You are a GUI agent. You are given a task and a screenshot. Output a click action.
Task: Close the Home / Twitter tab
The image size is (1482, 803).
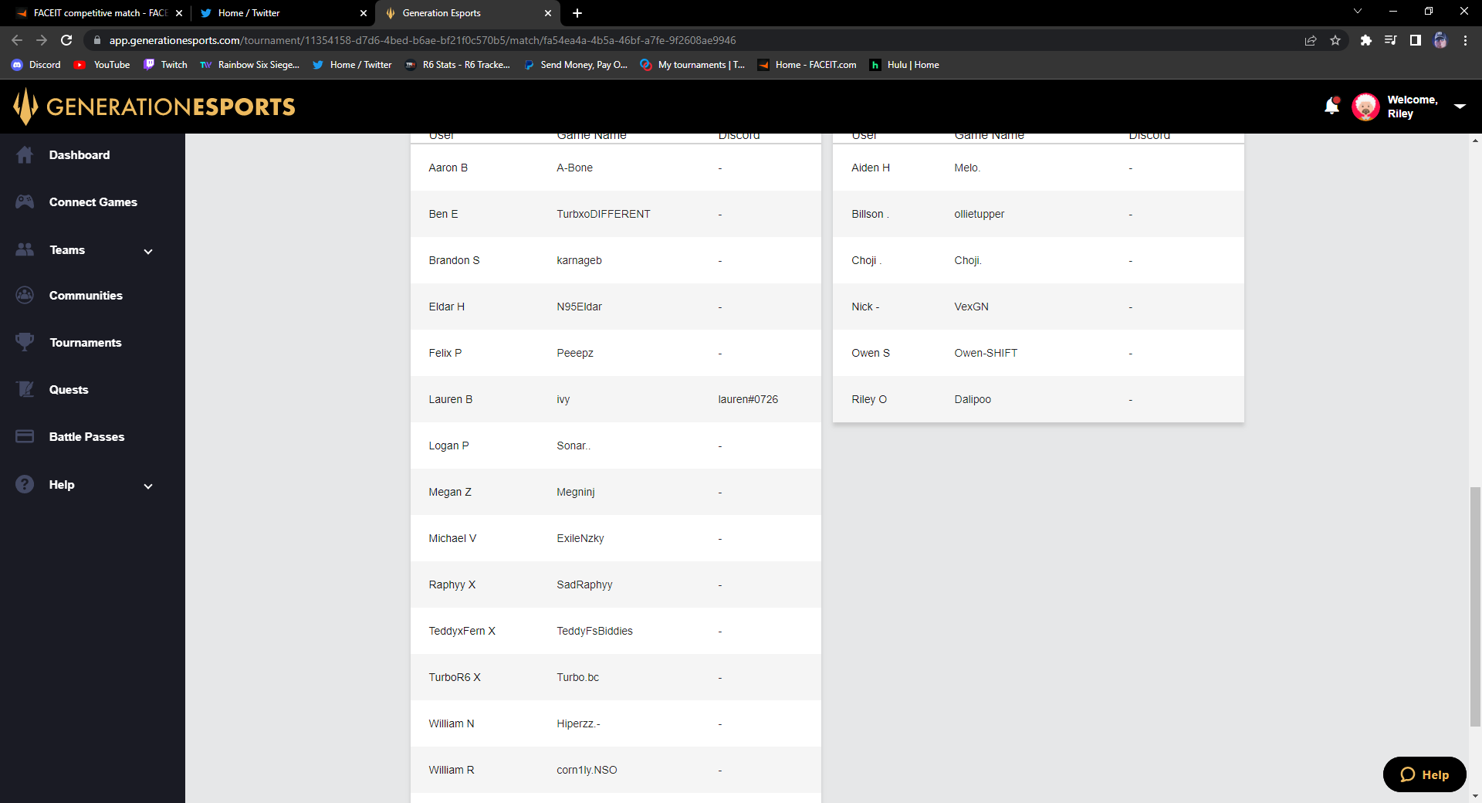(x=364, y=13)
